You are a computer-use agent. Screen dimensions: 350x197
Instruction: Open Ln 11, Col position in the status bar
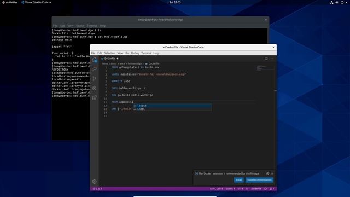click(217, 189)
